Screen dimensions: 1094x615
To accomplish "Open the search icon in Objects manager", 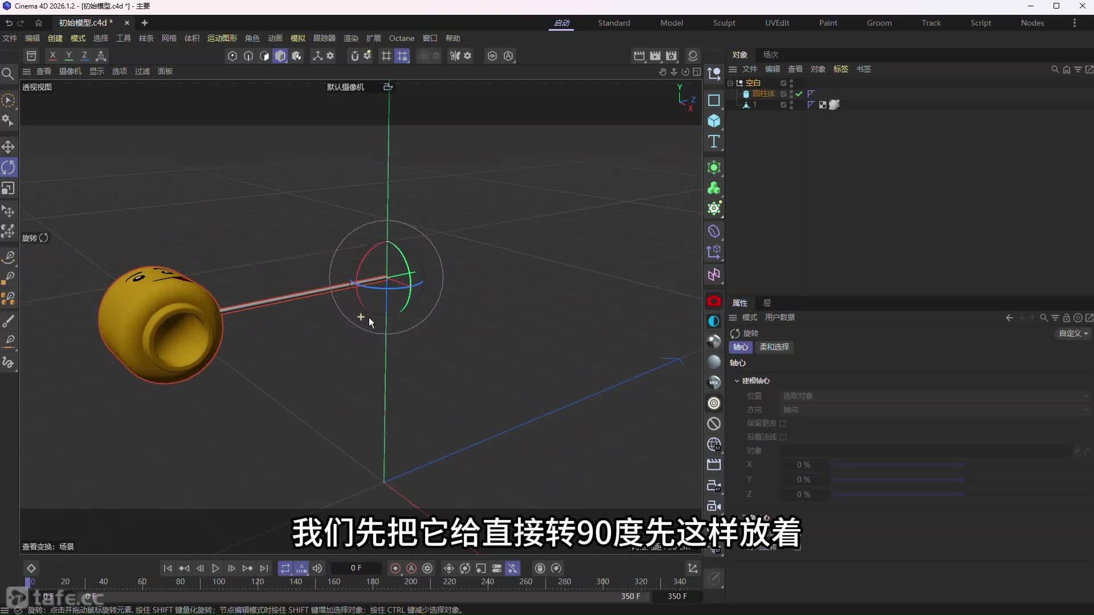I will [1055, 69].
